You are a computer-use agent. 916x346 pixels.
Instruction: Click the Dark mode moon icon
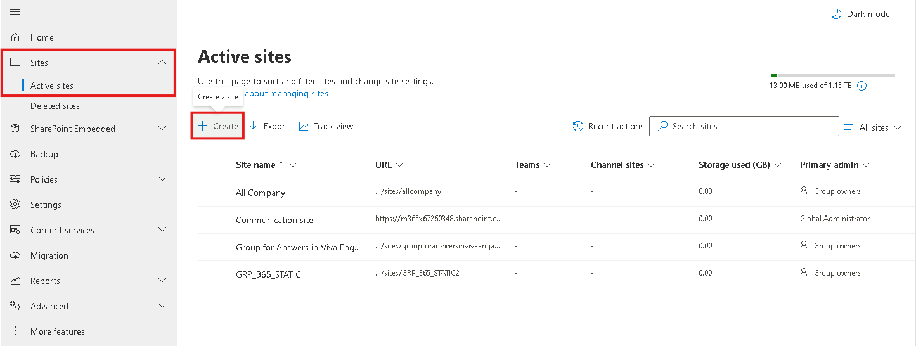837,14
